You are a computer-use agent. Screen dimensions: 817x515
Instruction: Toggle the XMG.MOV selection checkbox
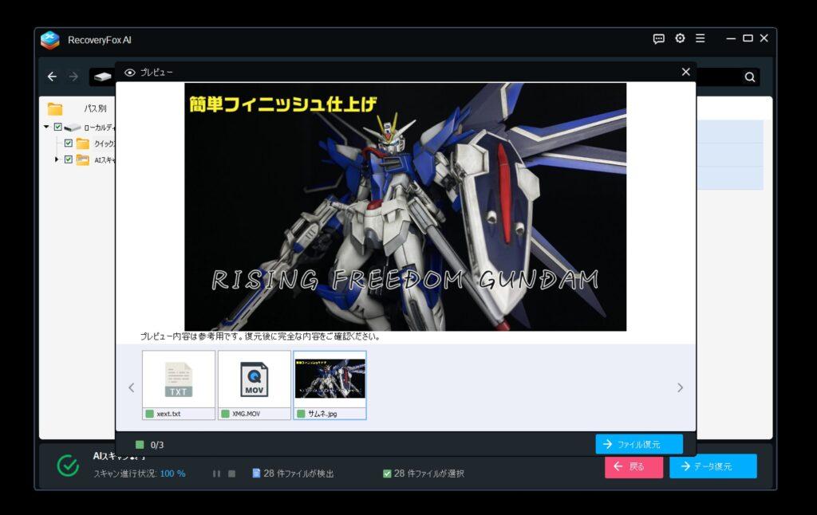(x=225, y=414)
